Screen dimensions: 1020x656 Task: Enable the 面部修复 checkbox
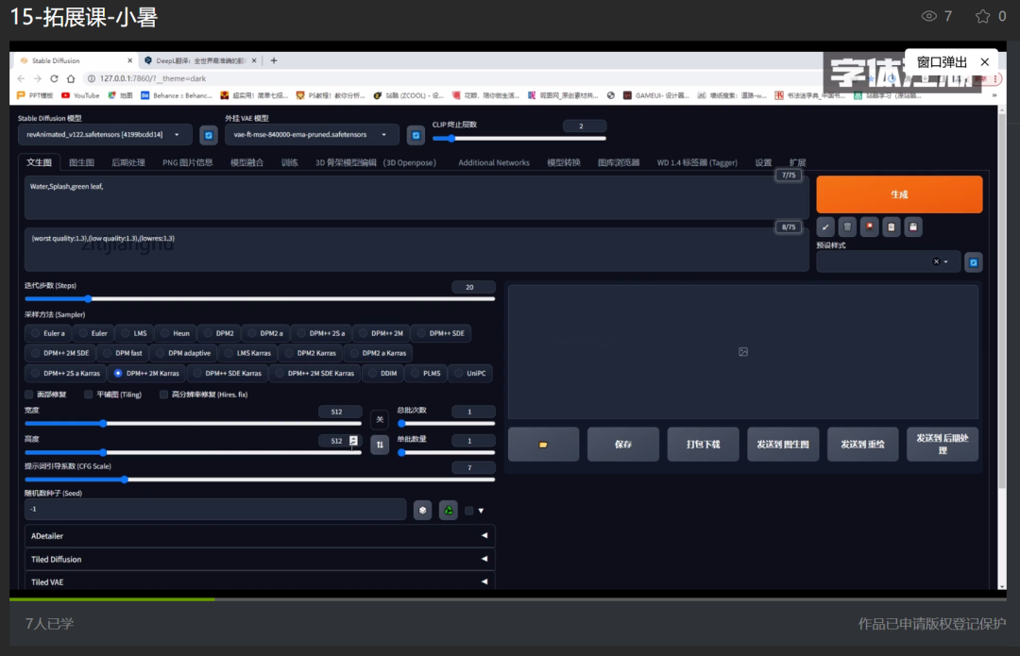[28, 395]
